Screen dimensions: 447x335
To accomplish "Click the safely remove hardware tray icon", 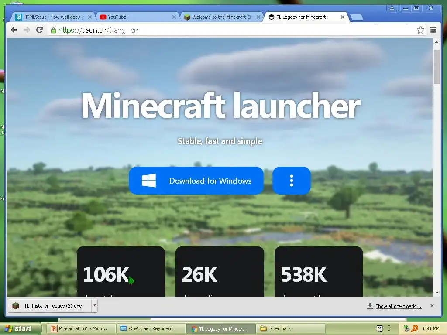I will [406, 328].
